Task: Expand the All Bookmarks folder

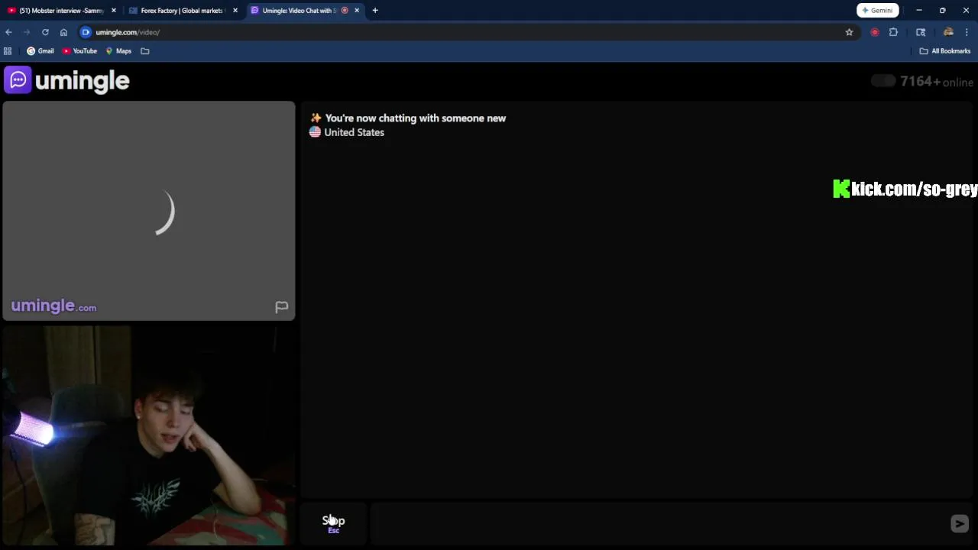Action: pyautogui.click(x=945, y=51)
